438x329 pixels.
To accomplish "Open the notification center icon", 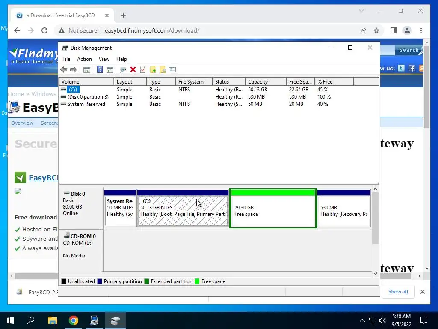I will [x=424, y=320].
